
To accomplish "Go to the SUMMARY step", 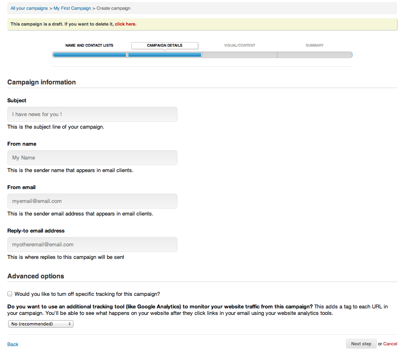I will pos(314,45).
